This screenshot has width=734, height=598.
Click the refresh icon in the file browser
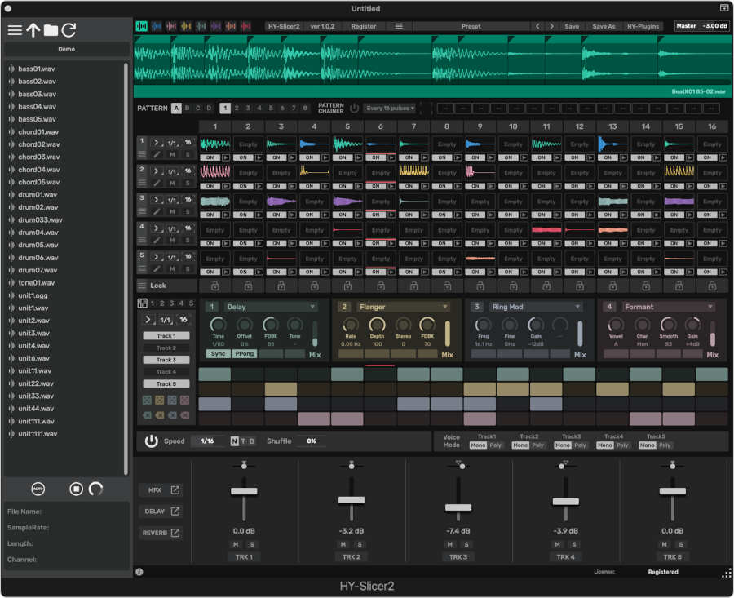tap(69, 30)
